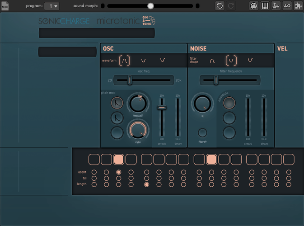304x226 pixels.
Task: Select the middle pitch mod mode button
Action: point(117,118)
